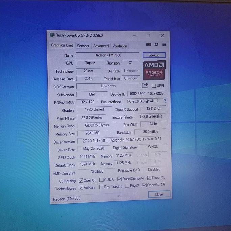Click the Technology field 28 nm
The image size is (231, 231).
click(88, 71)
